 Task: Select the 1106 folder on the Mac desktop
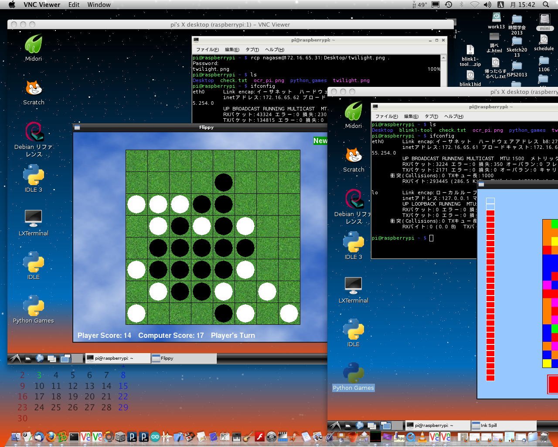point(544,64)
